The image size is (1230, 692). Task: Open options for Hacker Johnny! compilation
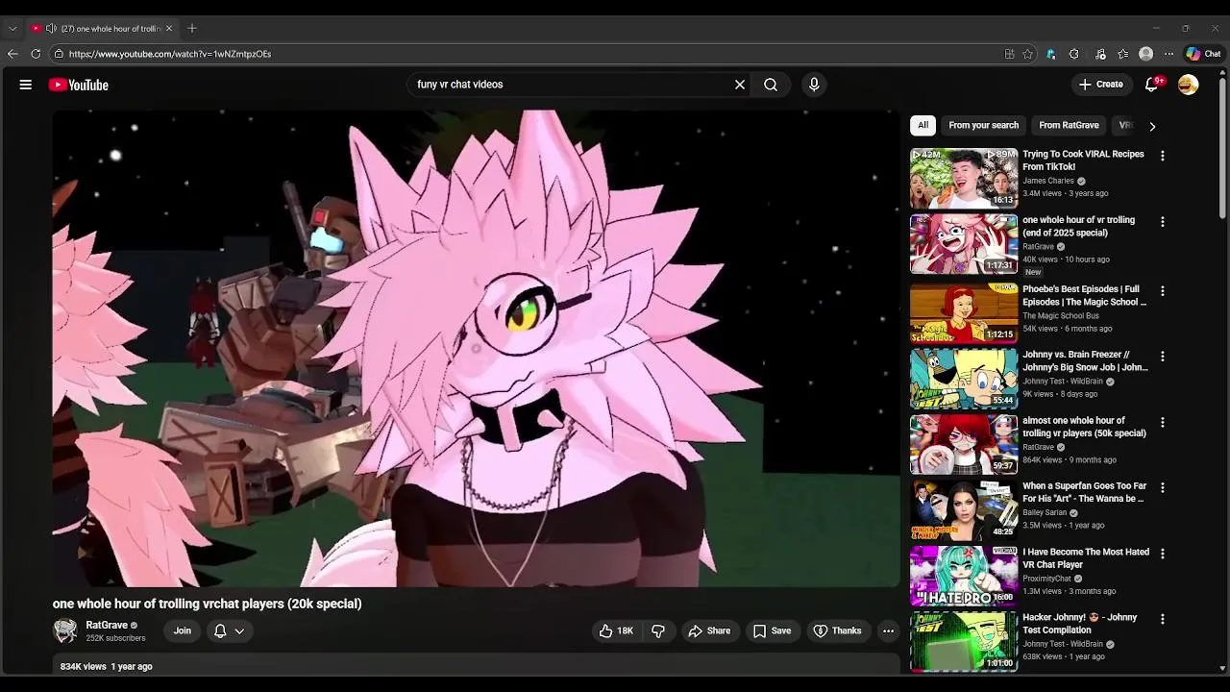pyautogui.click(x=1163, y=619)
